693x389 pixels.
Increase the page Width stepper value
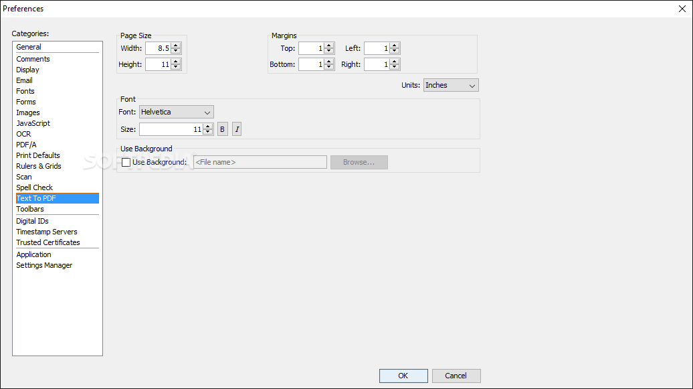(x=176, y=46)
